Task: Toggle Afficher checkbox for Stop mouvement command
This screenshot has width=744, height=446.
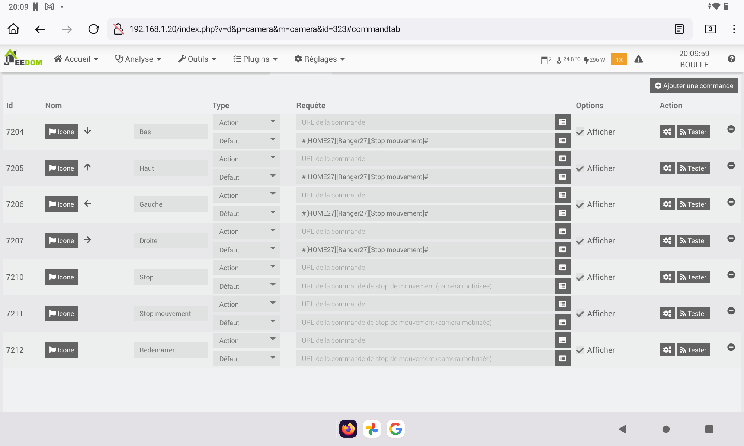Action: (x=580, y=314)
